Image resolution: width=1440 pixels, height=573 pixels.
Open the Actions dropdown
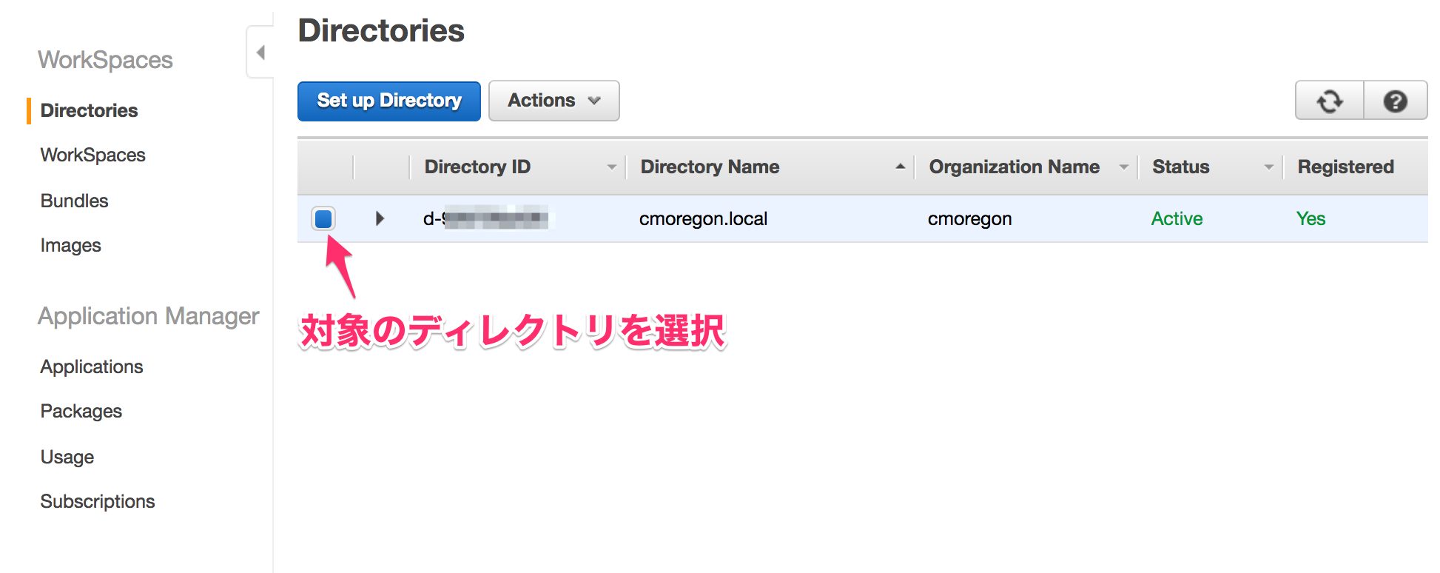point(554,101)
